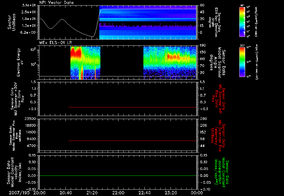
Task: Click the red line in MU Scanner raw panel
Action: [132, 107]
